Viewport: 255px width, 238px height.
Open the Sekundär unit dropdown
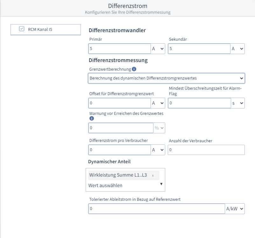237,48
